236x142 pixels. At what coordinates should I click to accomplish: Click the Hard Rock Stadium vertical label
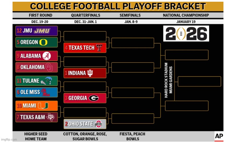click(168, 80)
